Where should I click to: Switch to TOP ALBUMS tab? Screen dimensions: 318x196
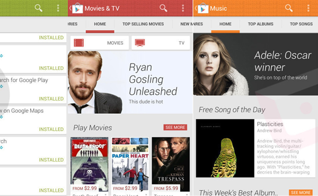pyautogui.click(x=261, y=24)
